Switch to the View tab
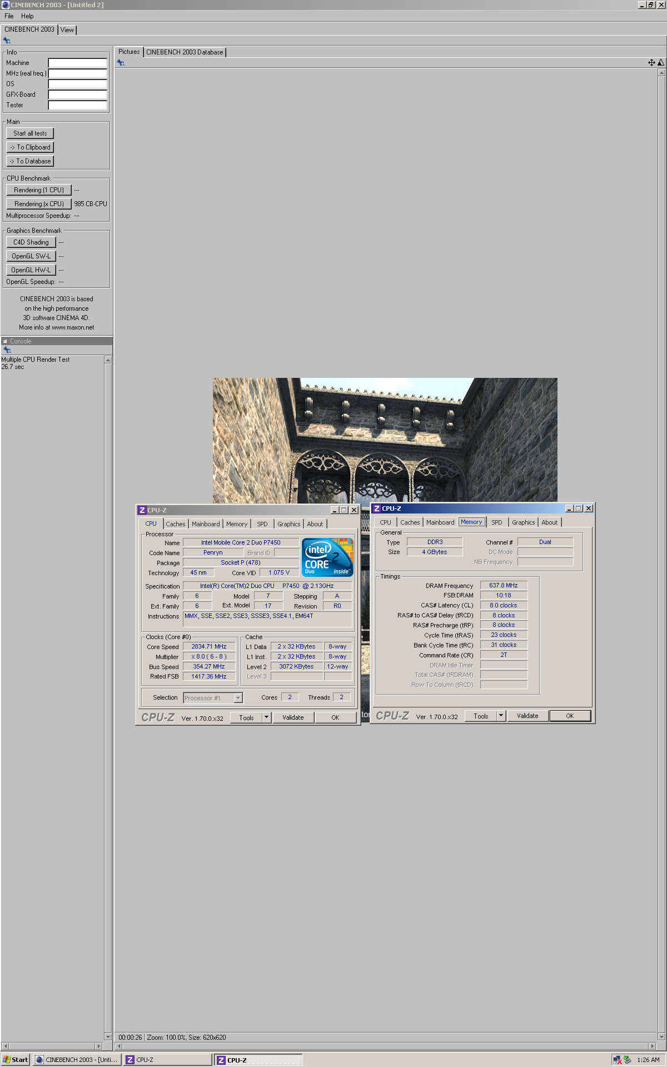This screenshot has width=667, height=1067. point(67,30)
